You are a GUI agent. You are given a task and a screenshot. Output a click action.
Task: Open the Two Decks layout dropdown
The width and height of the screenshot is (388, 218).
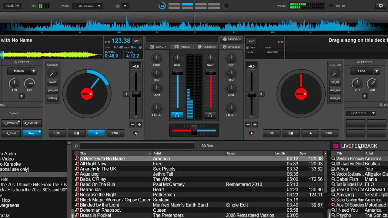[x=87, y=6]
